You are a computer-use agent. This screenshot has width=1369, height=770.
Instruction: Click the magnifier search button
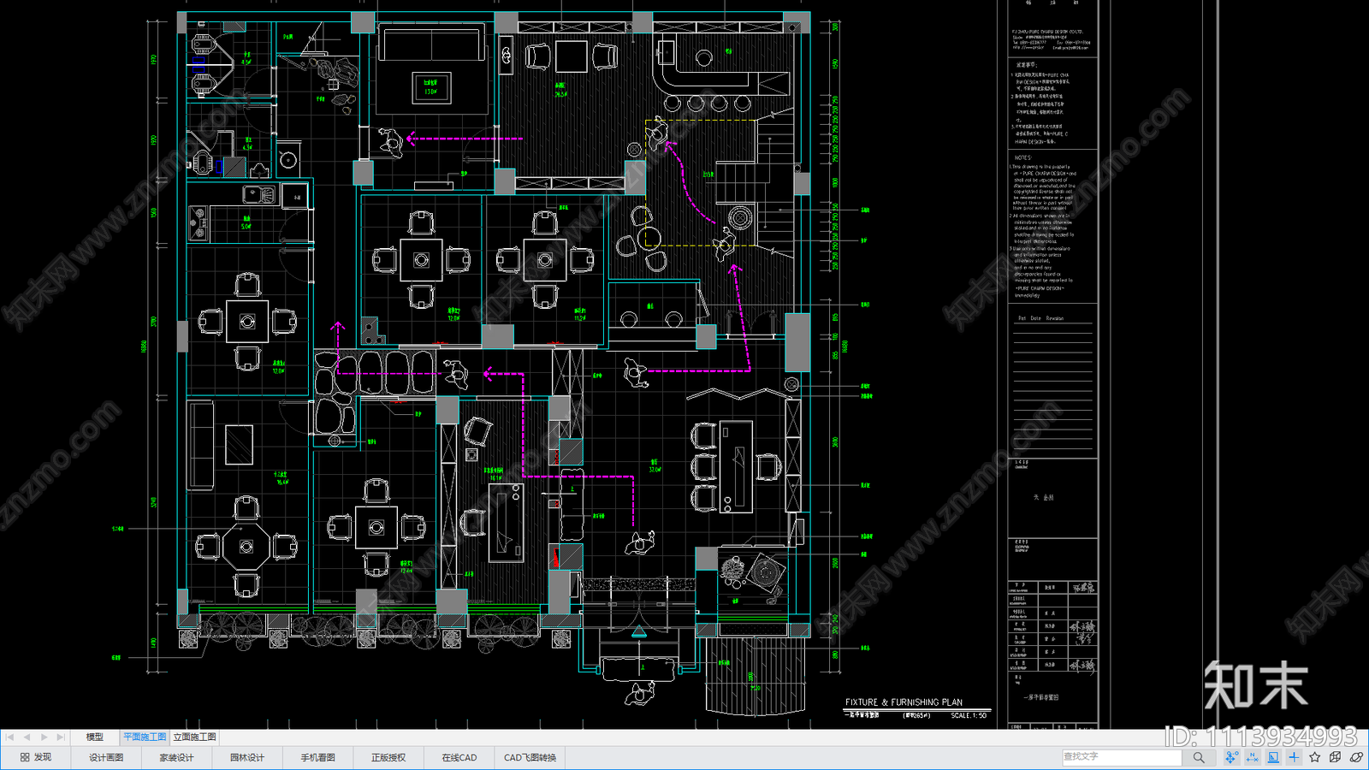(1199, 757)
